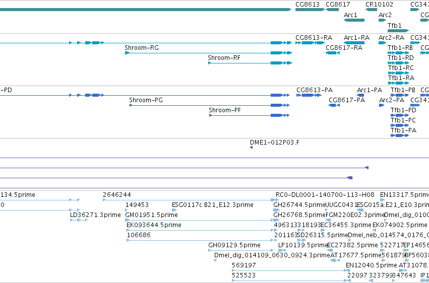Select the Tfb1-PB protein label
This screenshot has height=283, width=429.
coord(403,90)
